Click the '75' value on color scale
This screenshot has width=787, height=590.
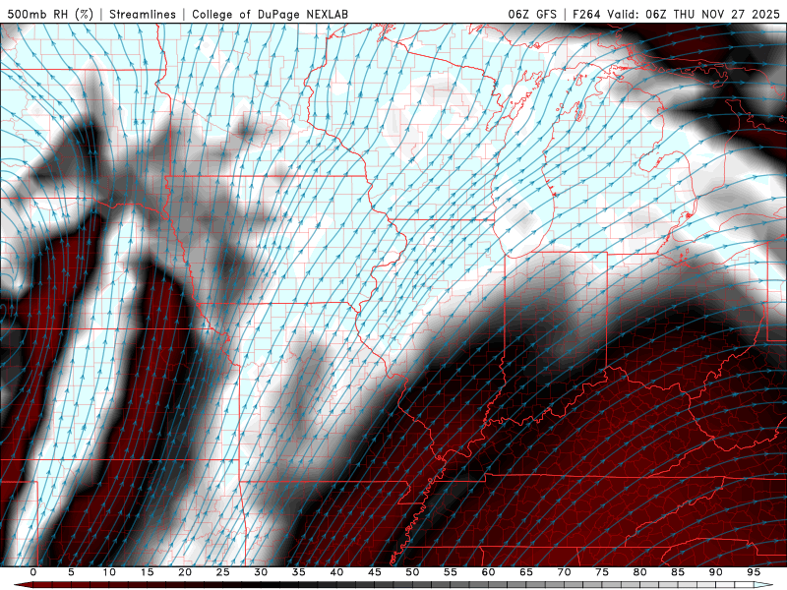(x=602, y=572)
